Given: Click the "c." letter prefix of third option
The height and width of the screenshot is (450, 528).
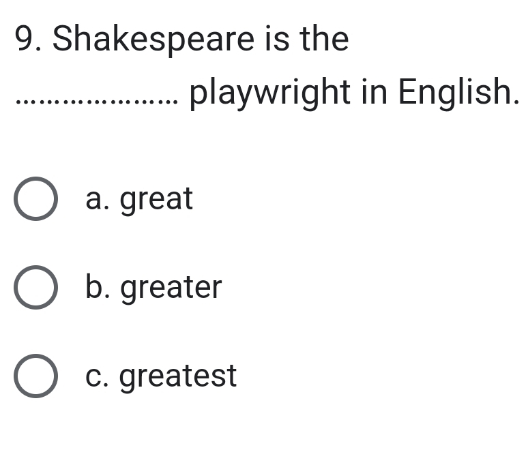Looking at the screenshot, I should (99, 376).
